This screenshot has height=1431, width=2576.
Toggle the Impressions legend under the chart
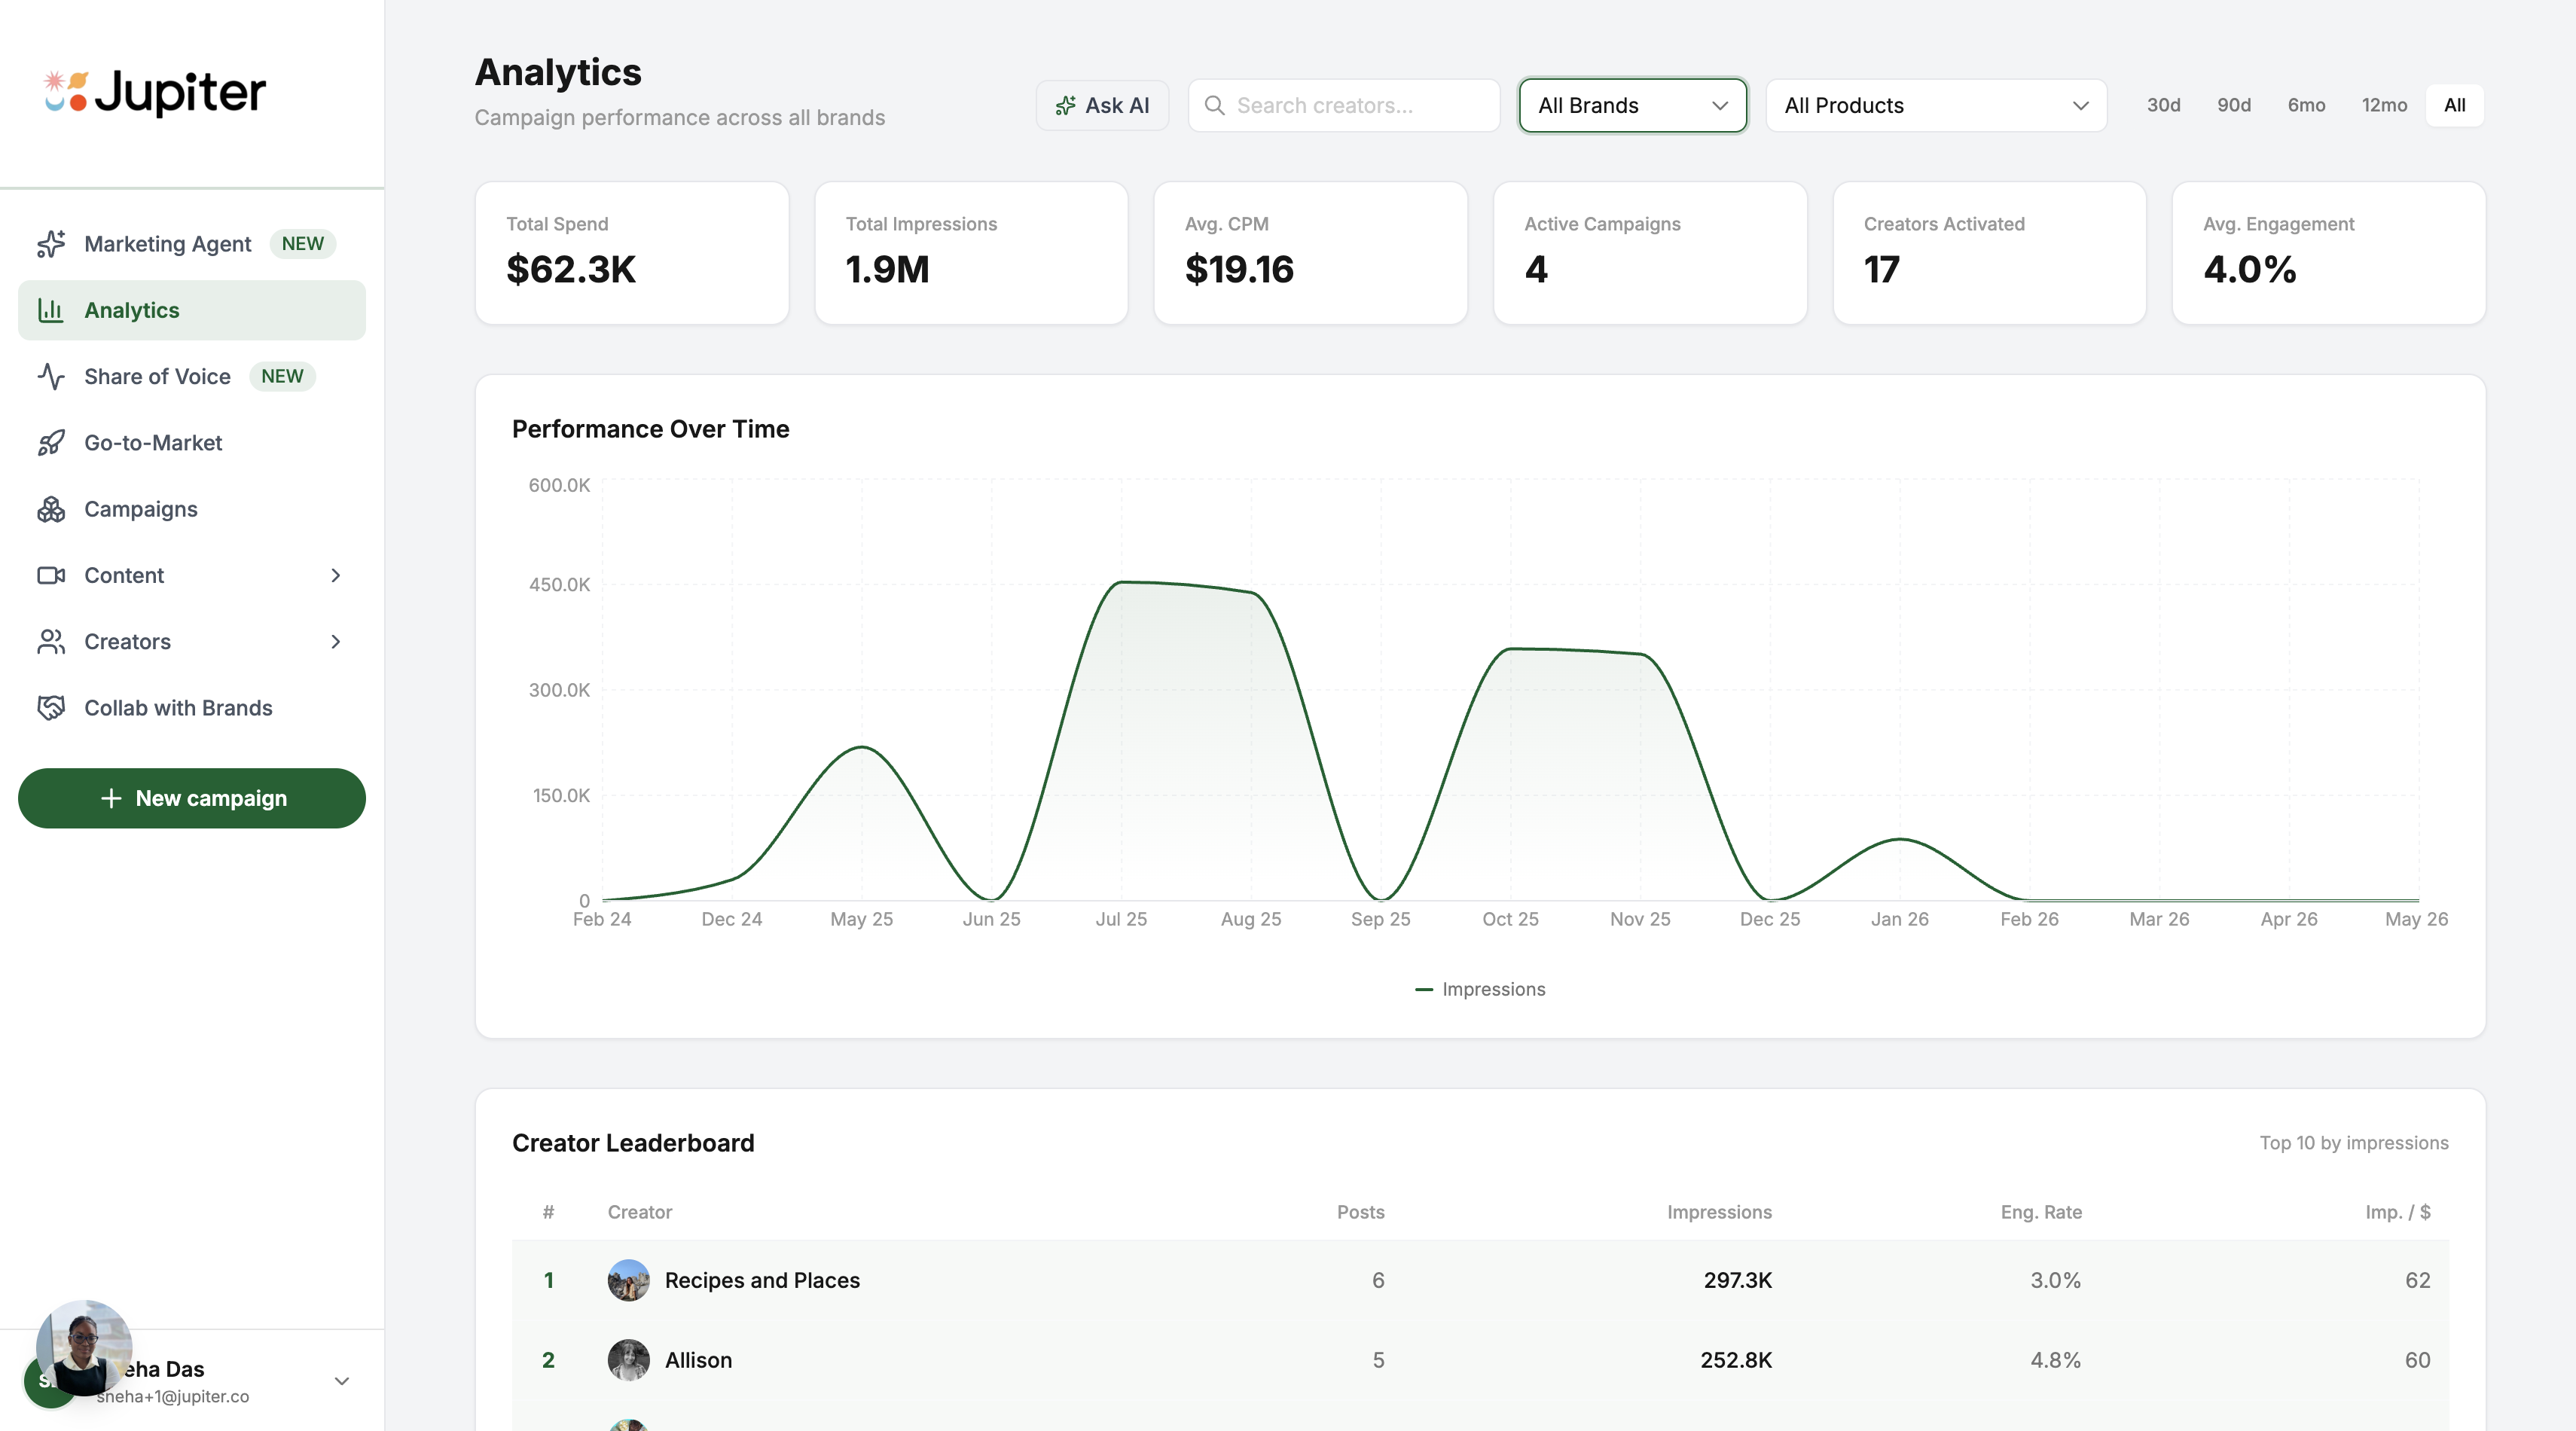[x=1480, y=989]
